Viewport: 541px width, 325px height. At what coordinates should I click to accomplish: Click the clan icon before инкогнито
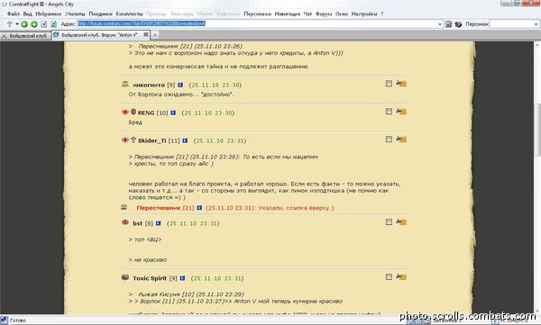[x=125, y=84]
